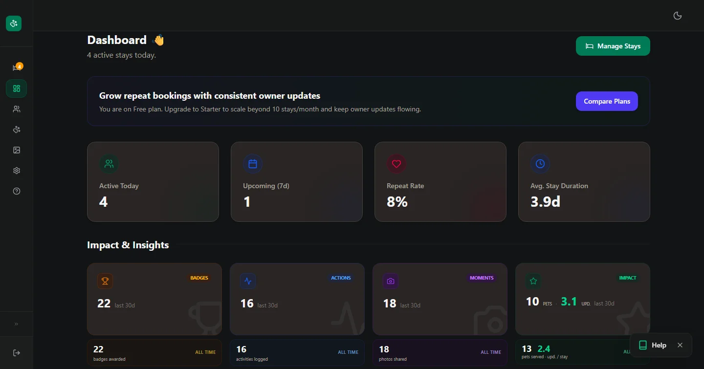
Task: Open the owners people icon in sidebar
Action: [x=17, y=109]
